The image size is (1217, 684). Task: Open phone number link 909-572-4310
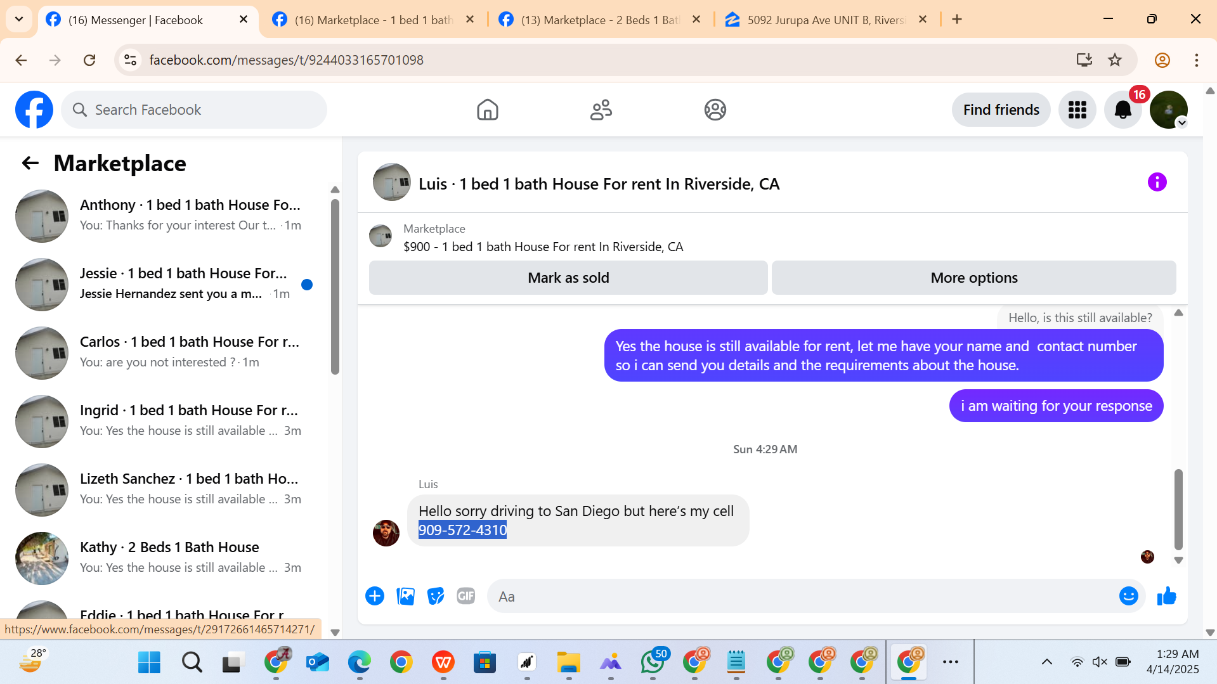[x=462, y=530]
